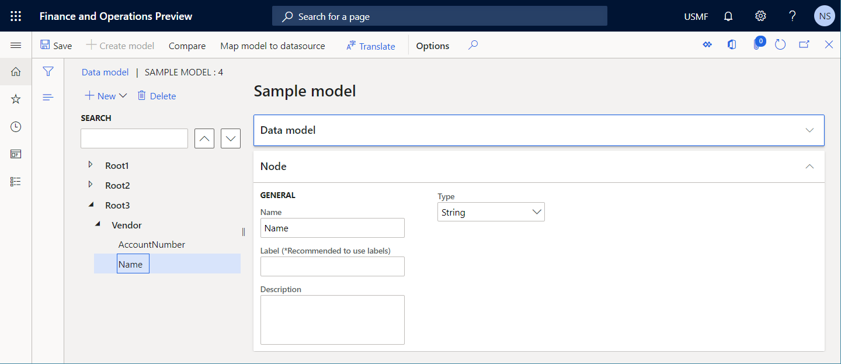This screenshot has width=841, height=364.
Task: Select the favorites star in the navigation sidebar
Action: pyautogui.click(x=16, y=99)
